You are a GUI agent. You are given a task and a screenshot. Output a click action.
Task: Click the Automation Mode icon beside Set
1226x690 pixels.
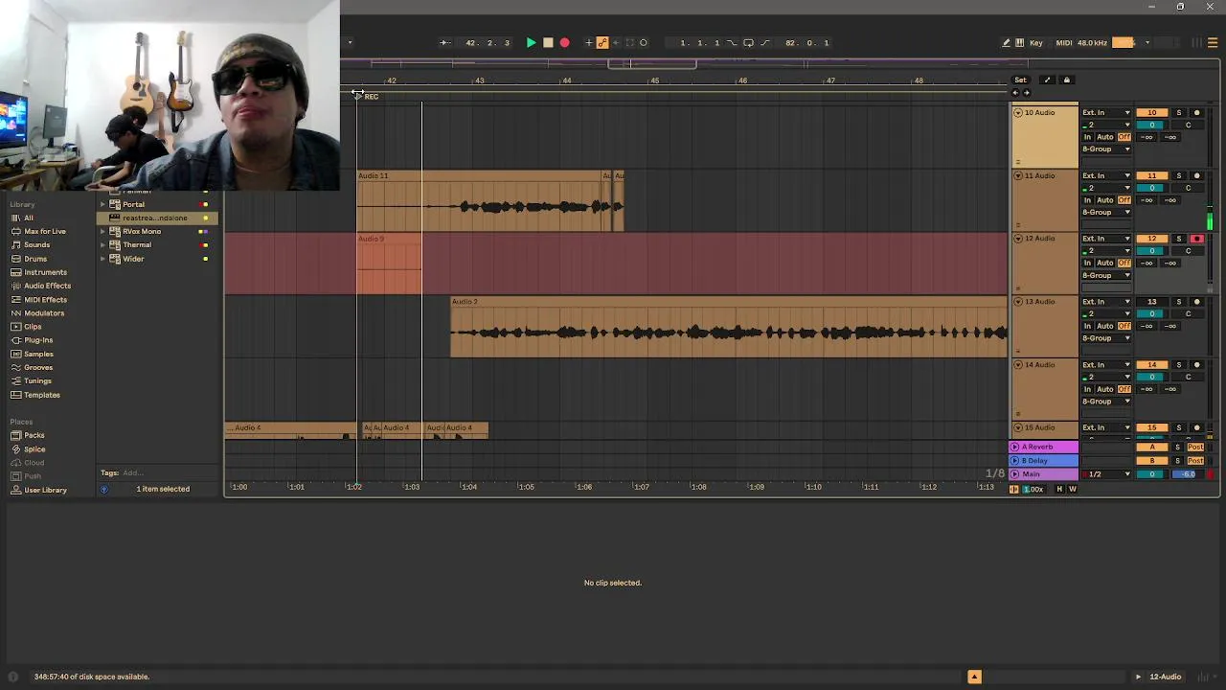(1047, 80)
